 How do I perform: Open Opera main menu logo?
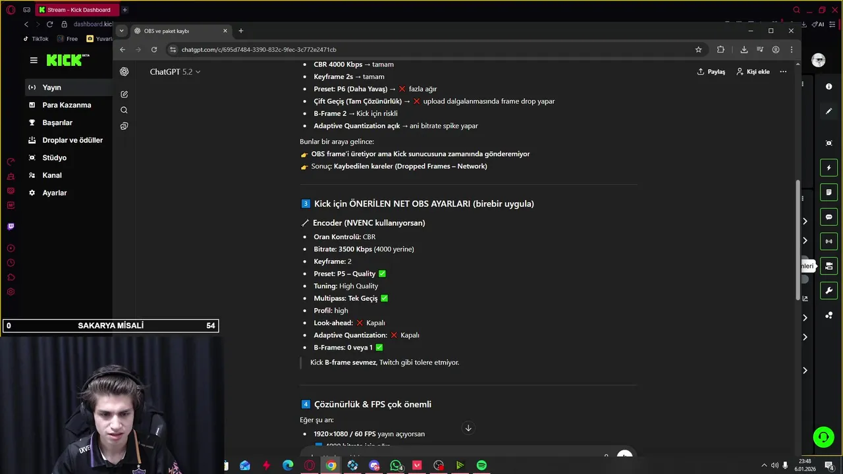click(x=11, y=10)
